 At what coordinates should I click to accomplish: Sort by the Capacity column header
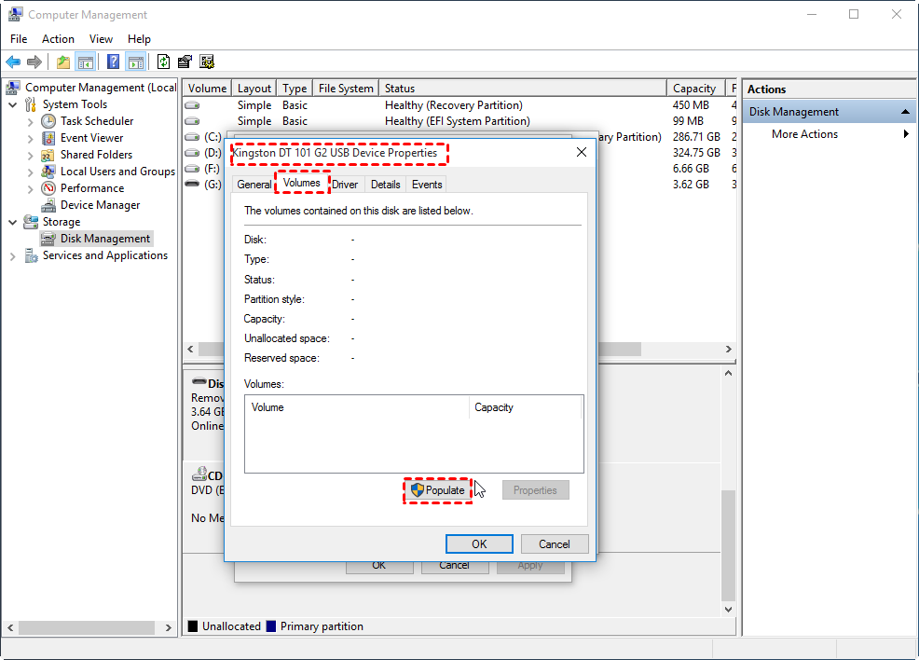tap(695, 89)
